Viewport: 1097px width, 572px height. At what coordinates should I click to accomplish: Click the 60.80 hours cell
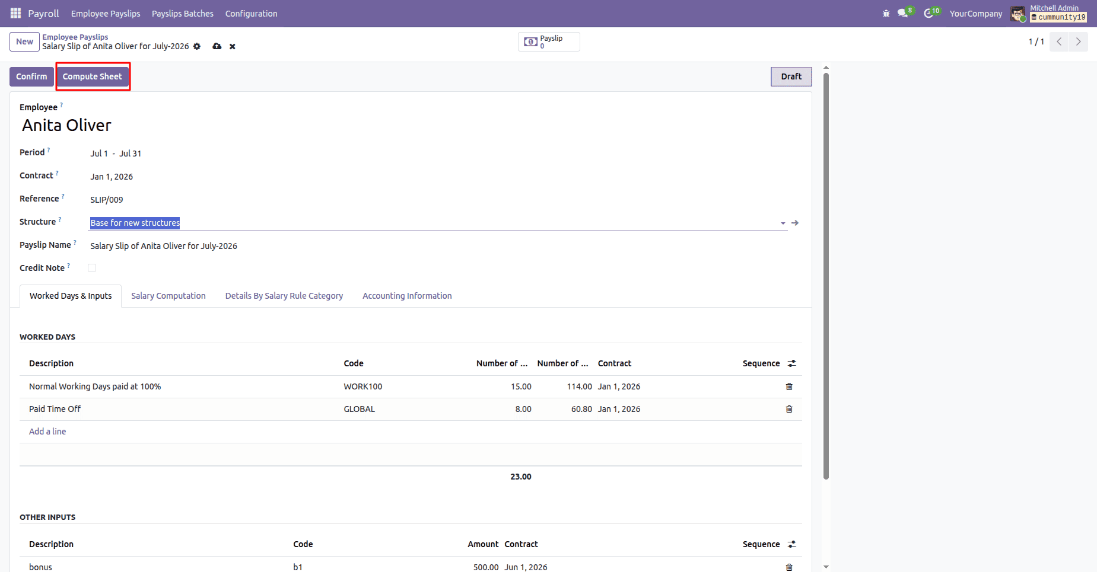[581, 409]
